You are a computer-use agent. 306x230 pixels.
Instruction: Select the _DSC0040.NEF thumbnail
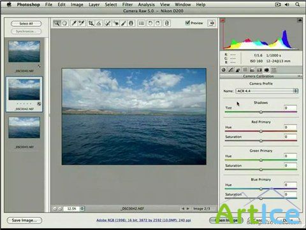point(24,51)
